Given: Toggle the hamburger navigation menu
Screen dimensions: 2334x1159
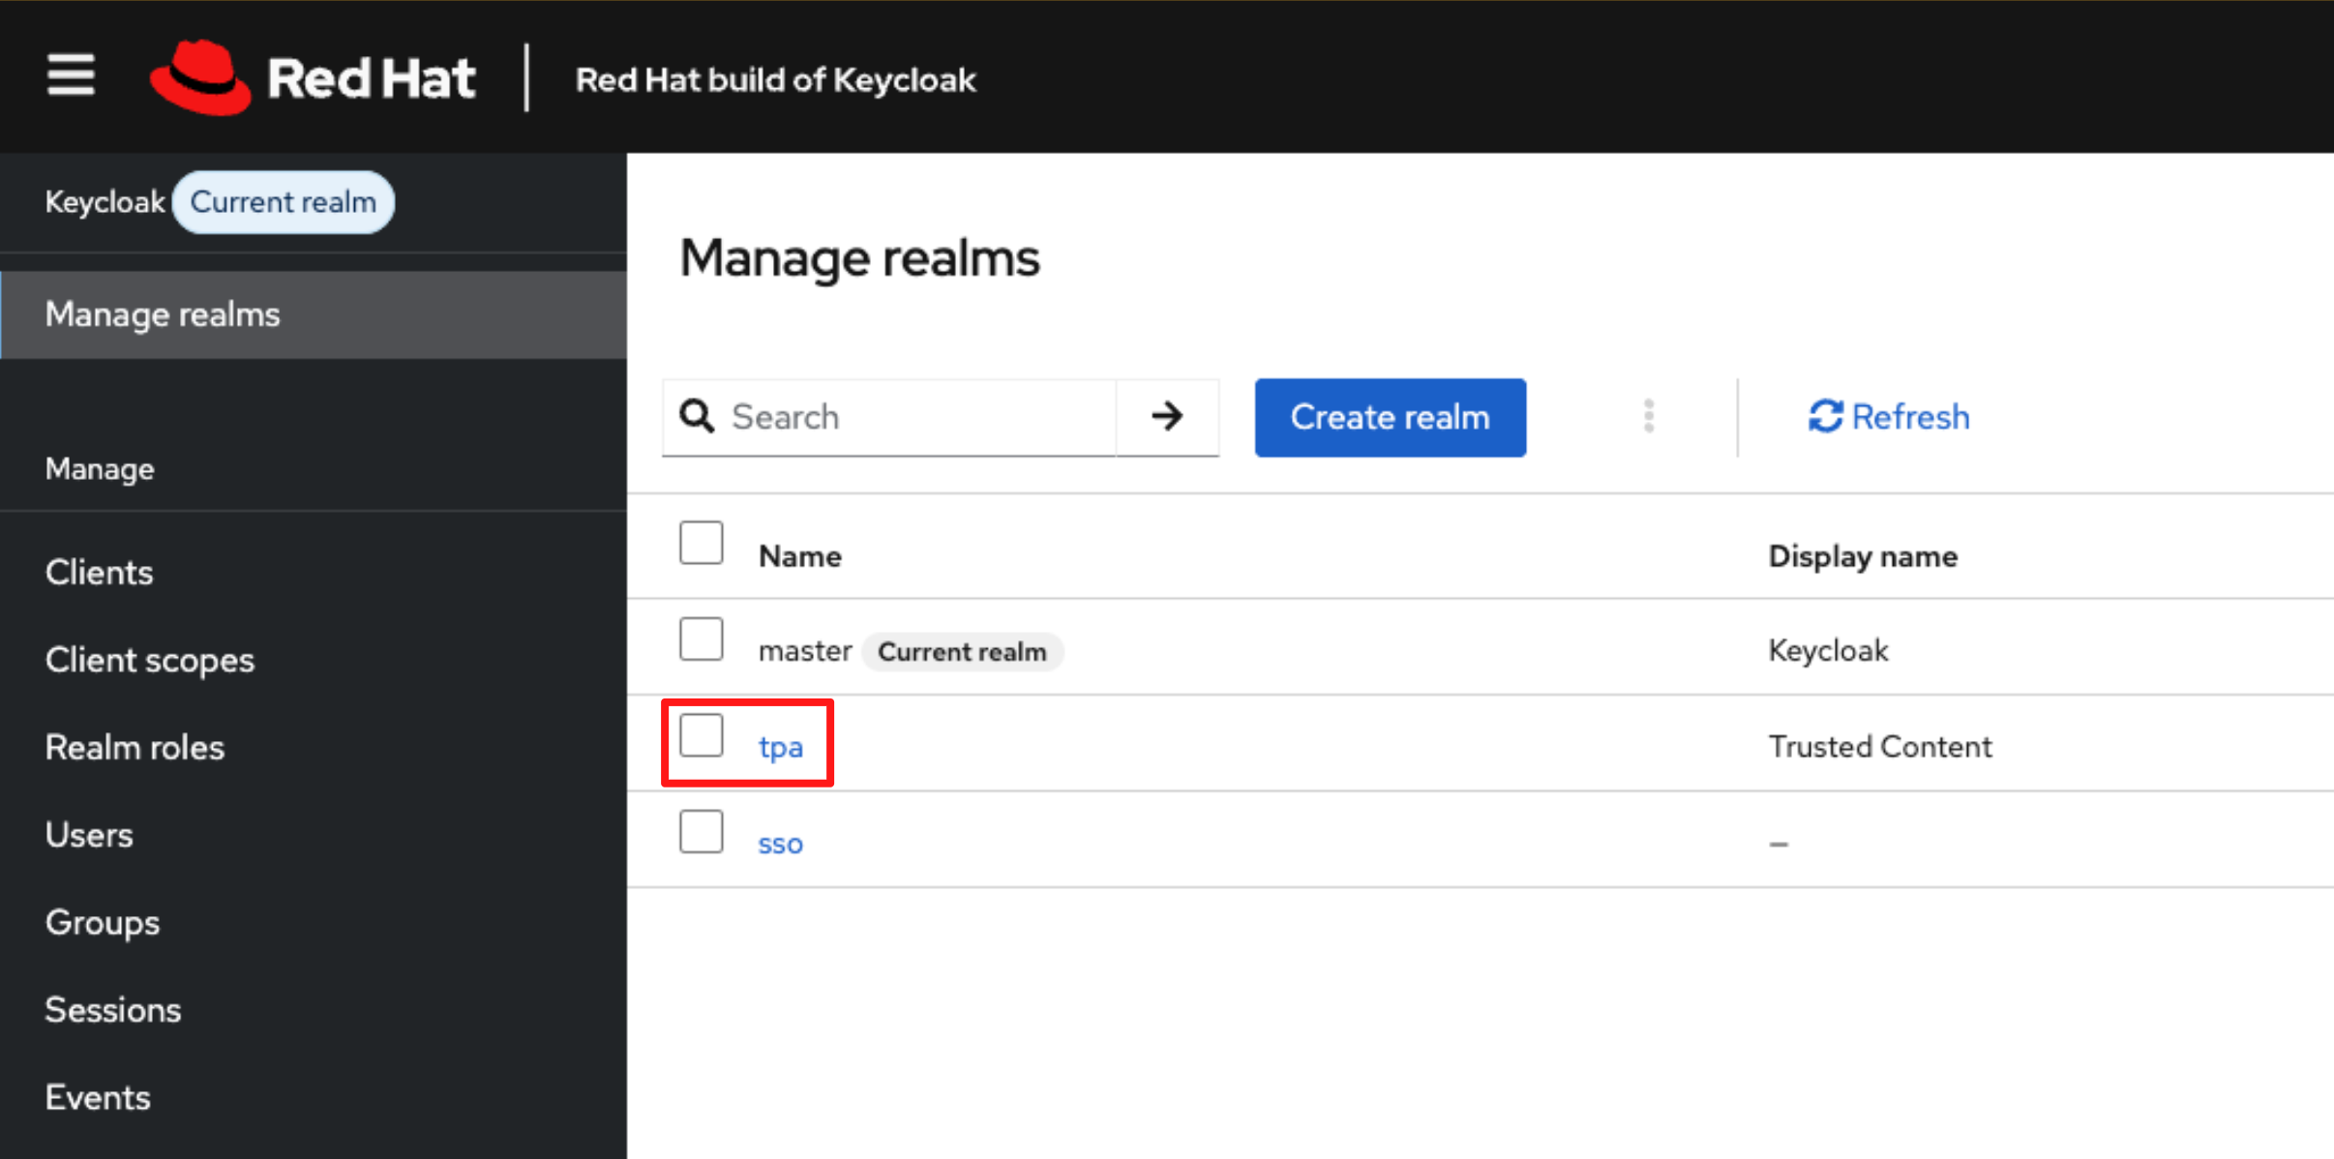Looking at the screenshot, I should coord(71,76).
